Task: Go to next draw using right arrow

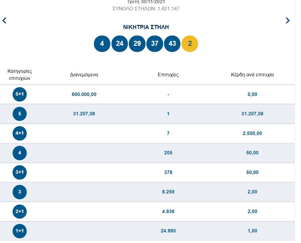Action: point(288,21)
